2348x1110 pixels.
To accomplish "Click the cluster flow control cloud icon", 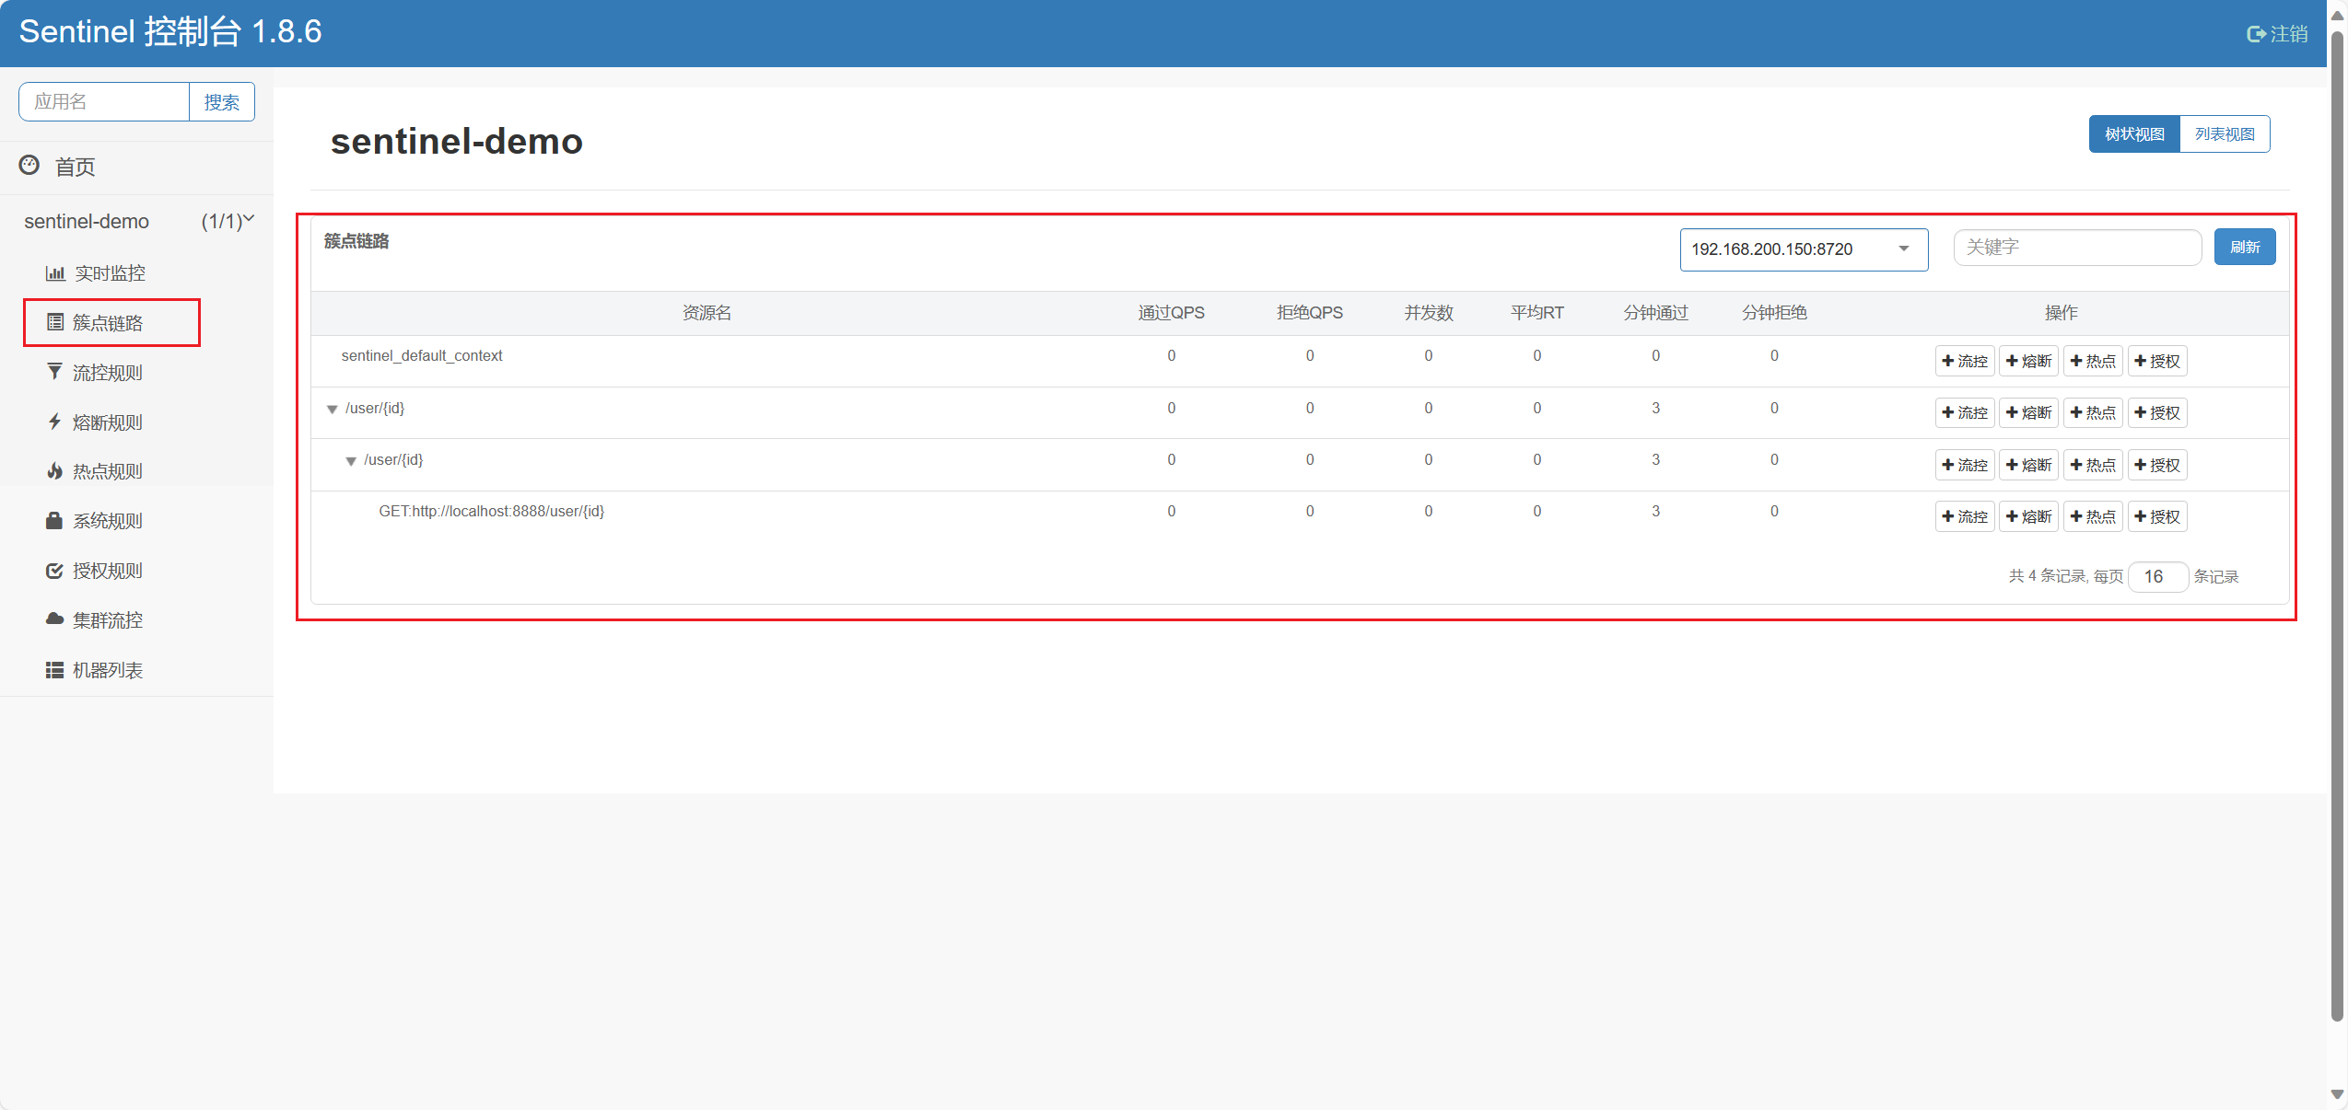I will (x=54, y=619).
